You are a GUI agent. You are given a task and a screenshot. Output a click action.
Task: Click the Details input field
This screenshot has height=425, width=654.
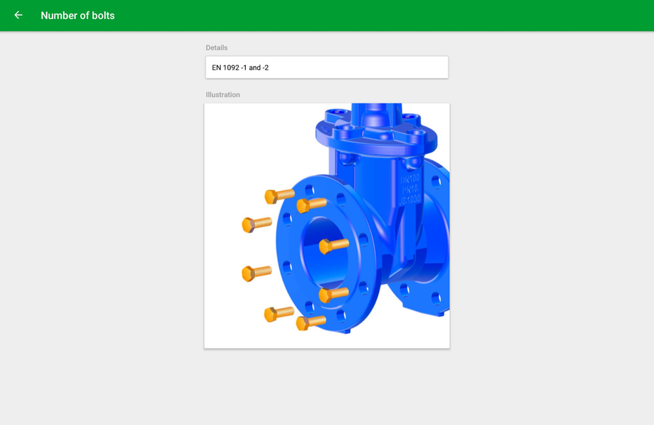[327, 67]
